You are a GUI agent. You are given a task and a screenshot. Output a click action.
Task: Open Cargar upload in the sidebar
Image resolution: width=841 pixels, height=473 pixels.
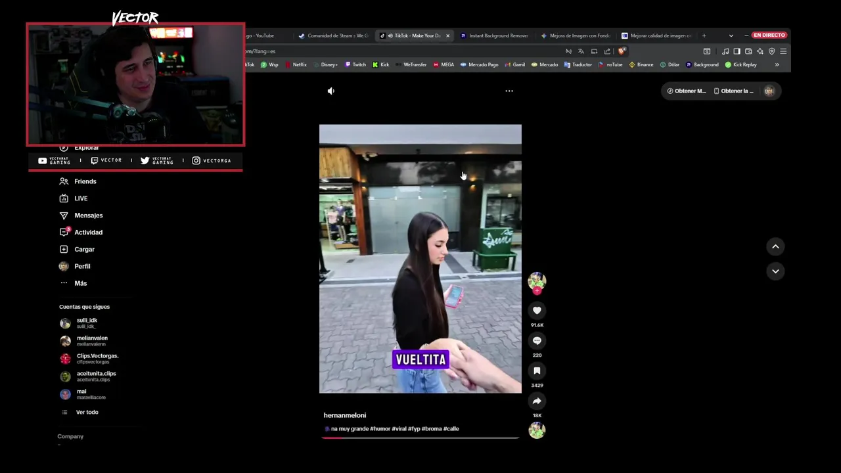point(77,250)
